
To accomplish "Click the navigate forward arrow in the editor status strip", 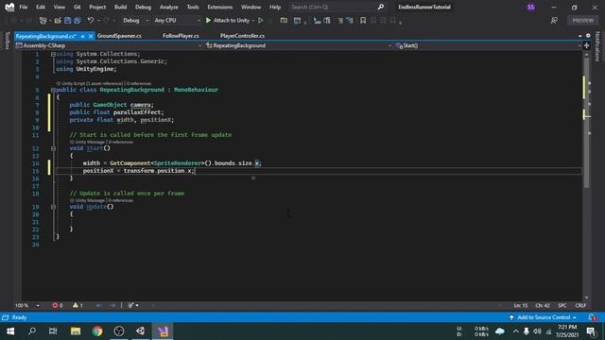I will click(x=112, y=305).
